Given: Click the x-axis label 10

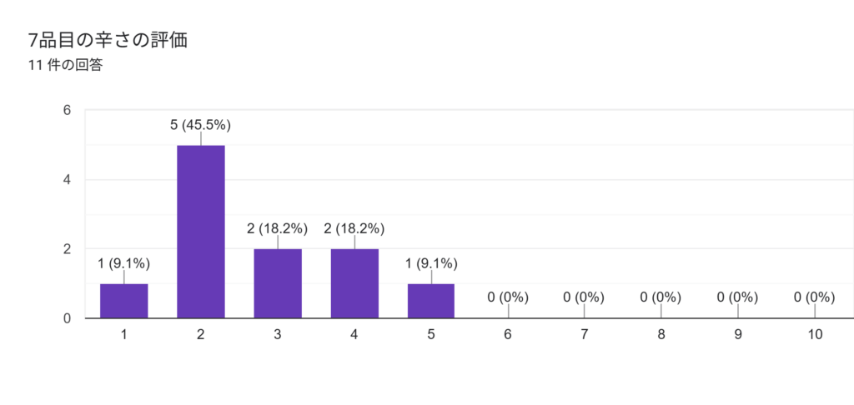Looking at the screenshot, I should [815, 334].
